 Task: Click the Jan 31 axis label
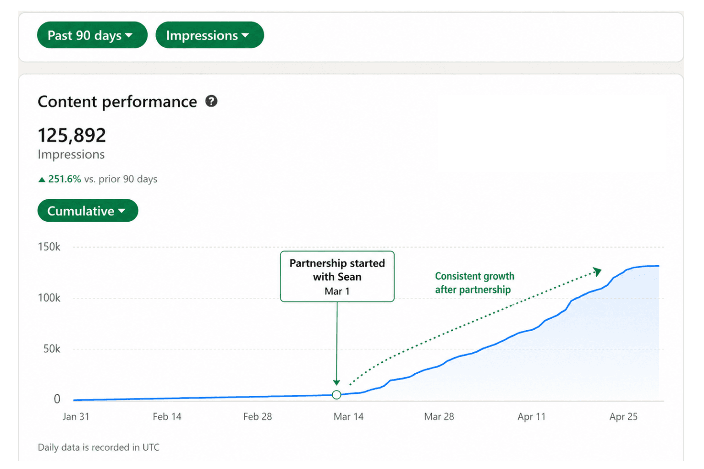76,417
